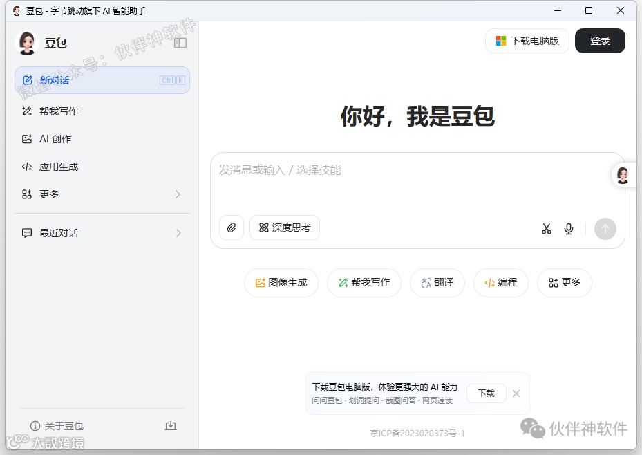Click the title bar Doubao app icon
The image size is (642, 455).
(17, 10)
